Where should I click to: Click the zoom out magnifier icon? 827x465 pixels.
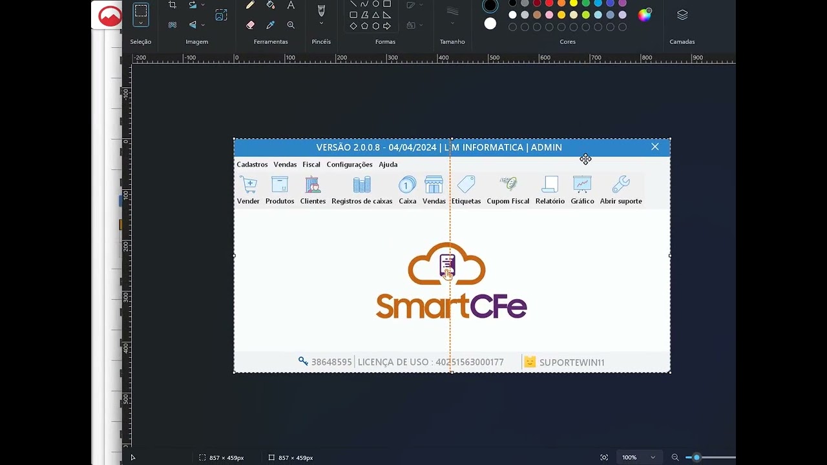pyautogui.click(x=675, y=457)
